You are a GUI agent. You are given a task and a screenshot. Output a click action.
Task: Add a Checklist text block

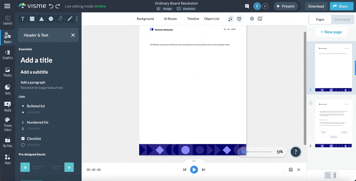(x=34, y=139)
